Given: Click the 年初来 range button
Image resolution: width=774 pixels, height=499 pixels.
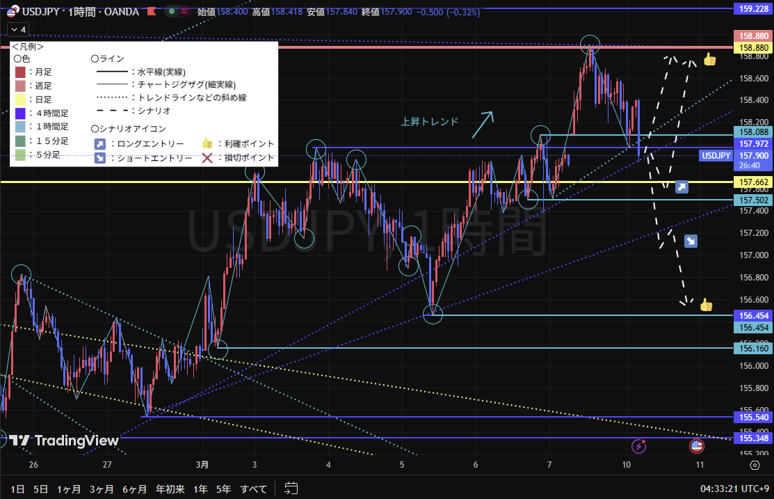Looking at the screenshot, I should [170, 489].
